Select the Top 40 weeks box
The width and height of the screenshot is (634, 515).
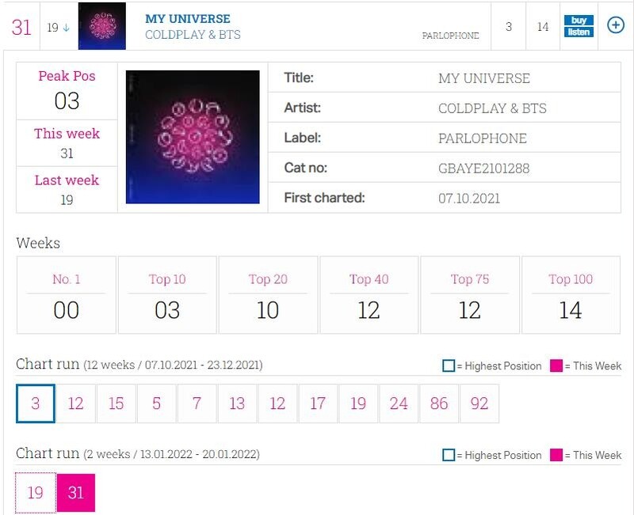click(369, 294)
